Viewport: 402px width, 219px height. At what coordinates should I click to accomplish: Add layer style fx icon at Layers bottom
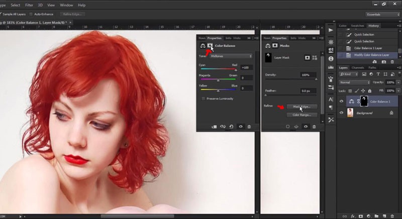click(353, 216)
